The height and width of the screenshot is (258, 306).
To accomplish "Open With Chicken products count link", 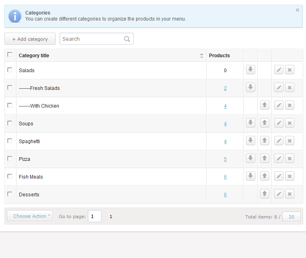I will [225, 106].
